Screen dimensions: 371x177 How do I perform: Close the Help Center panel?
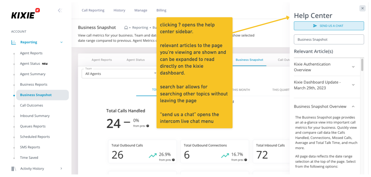(362, 8)
